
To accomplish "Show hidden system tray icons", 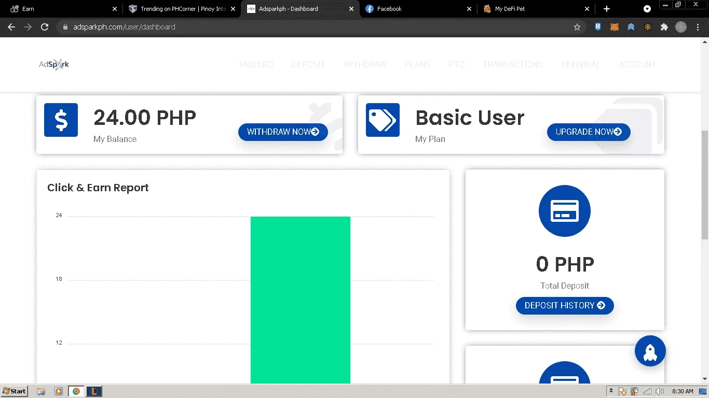I will (611, 391).
